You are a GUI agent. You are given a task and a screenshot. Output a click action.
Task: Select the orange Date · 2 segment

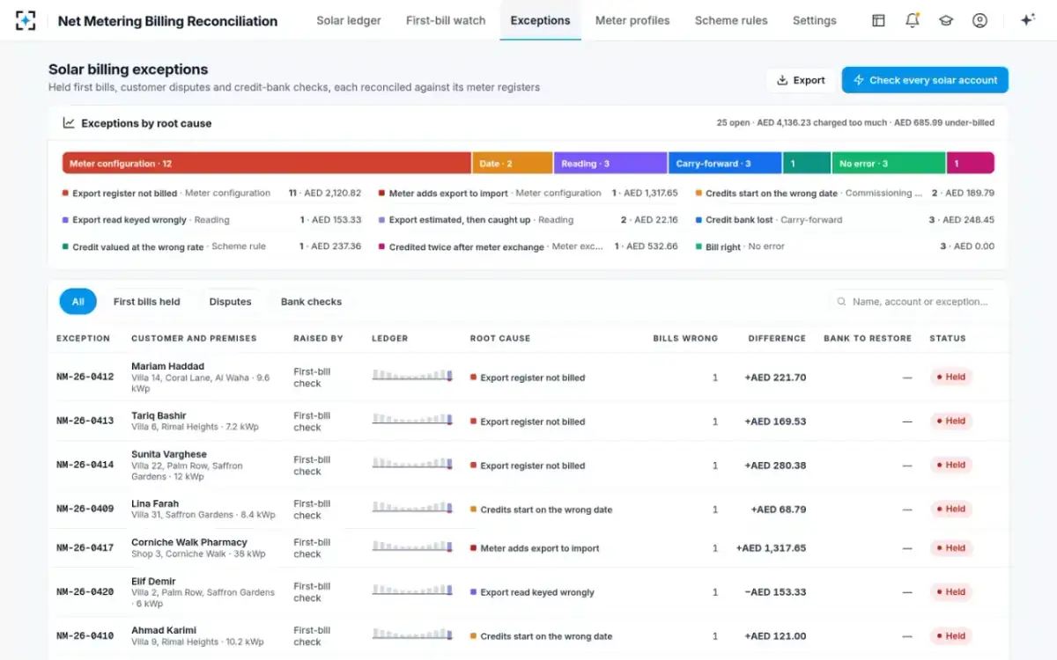coord(513,163)
